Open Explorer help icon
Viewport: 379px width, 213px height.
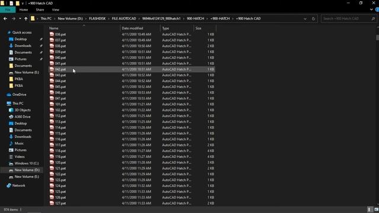[377, 9]
